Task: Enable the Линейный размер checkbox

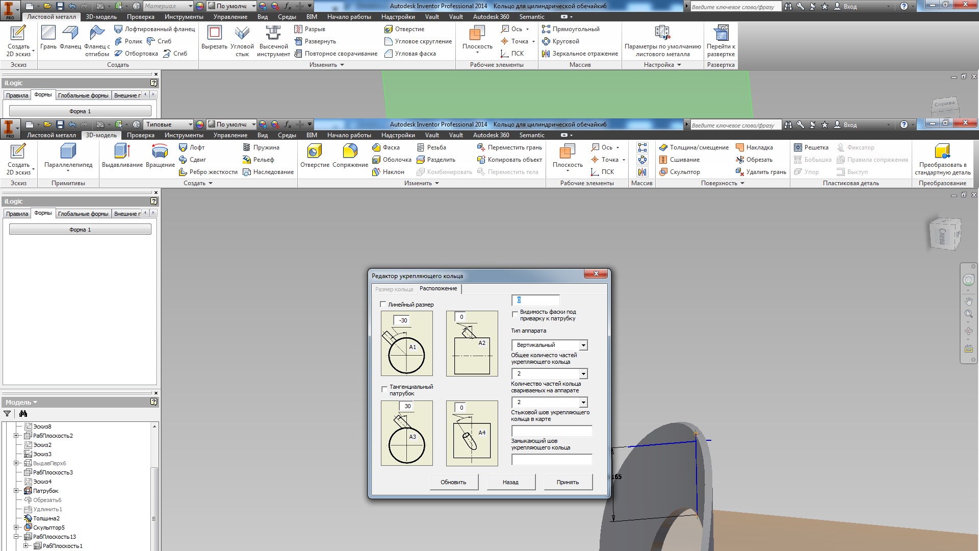Action: pos(383,305)
